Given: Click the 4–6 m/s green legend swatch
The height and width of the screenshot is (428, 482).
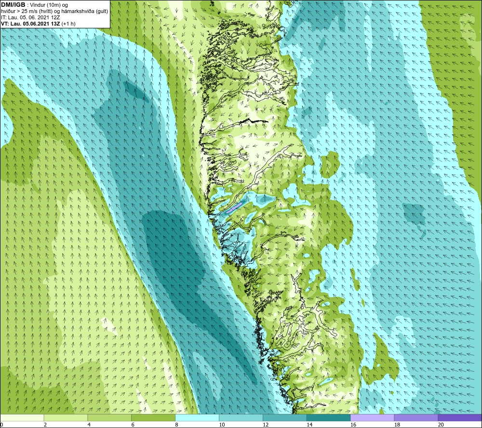Looking at the screenshot, I should [109, 417].
